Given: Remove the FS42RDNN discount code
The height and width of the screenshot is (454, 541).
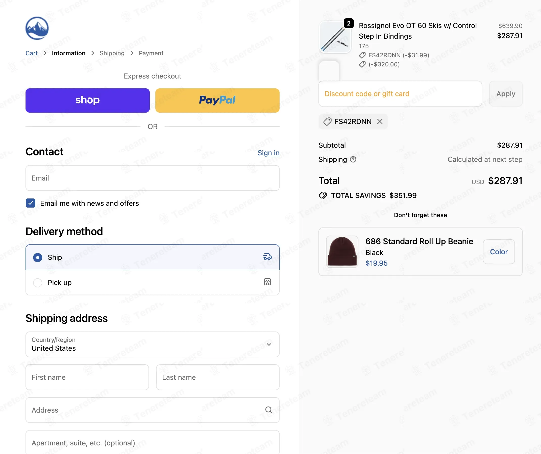Looking at the screenshot, I should pyautogui.click(x=380, y=121).
